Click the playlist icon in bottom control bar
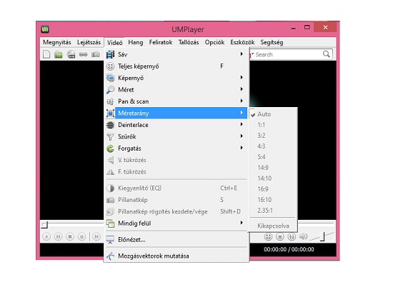This screenshot has height=282, width=393. pos(279,237)
